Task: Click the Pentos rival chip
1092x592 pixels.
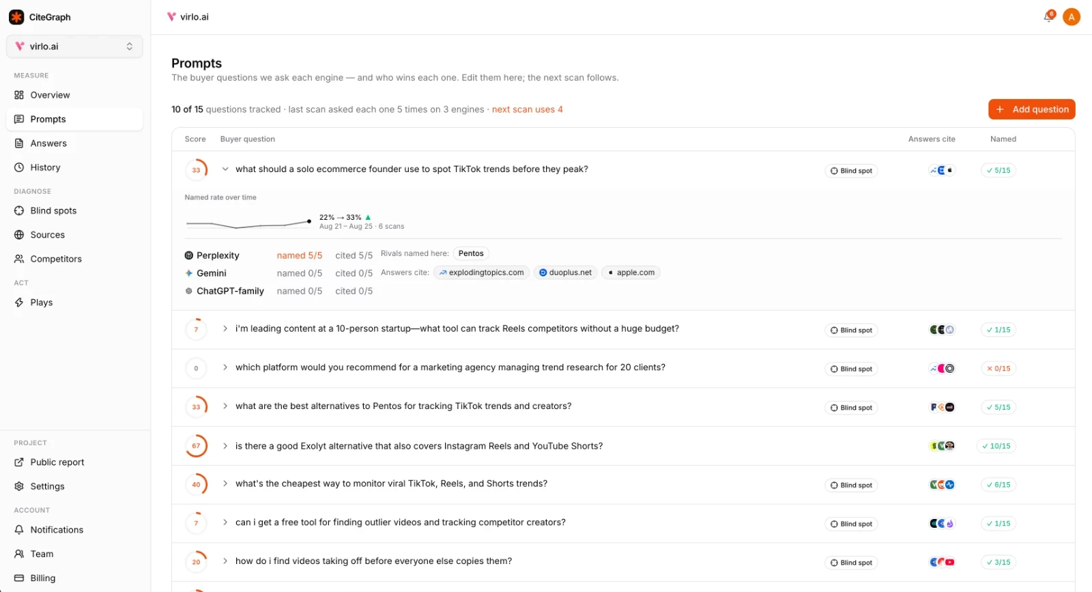Action: (471, 253)
